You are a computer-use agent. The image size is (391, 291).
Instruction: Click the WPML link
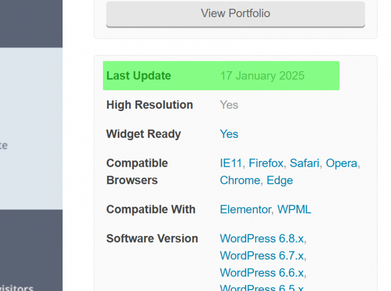coord(294,210)
